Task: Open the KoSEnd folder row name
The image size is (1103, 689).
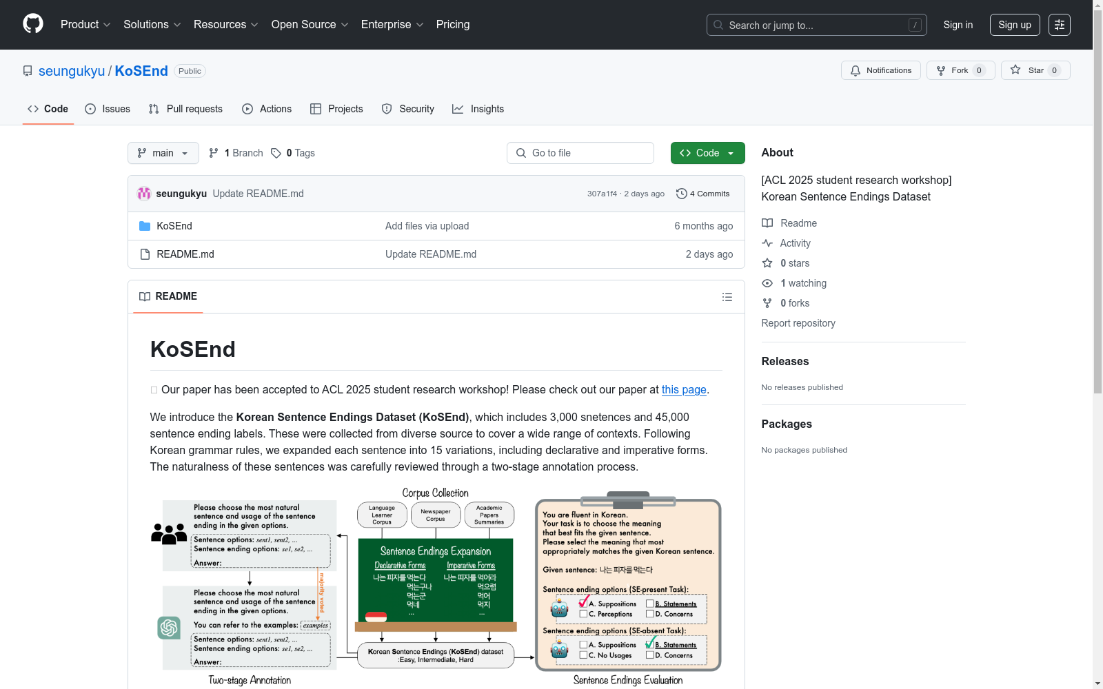Action: (x=174, y=226)
